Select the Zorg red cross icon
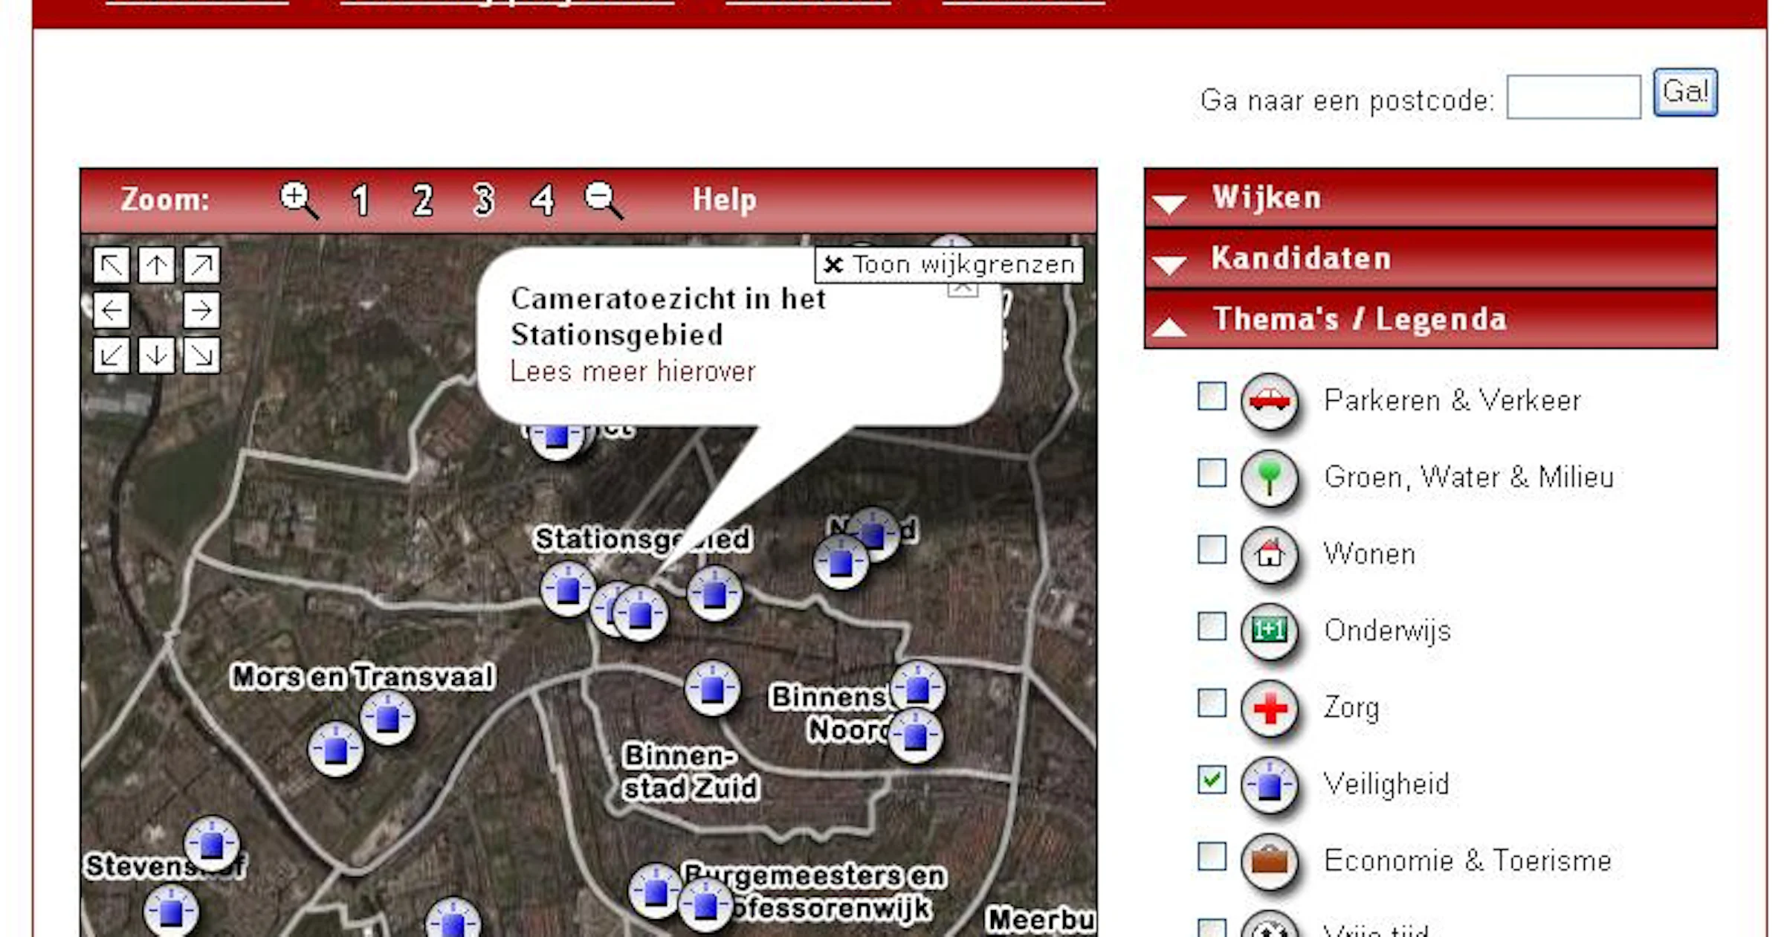The height and width of the screenshot is (937, 1784). [x=1270, y=708]
